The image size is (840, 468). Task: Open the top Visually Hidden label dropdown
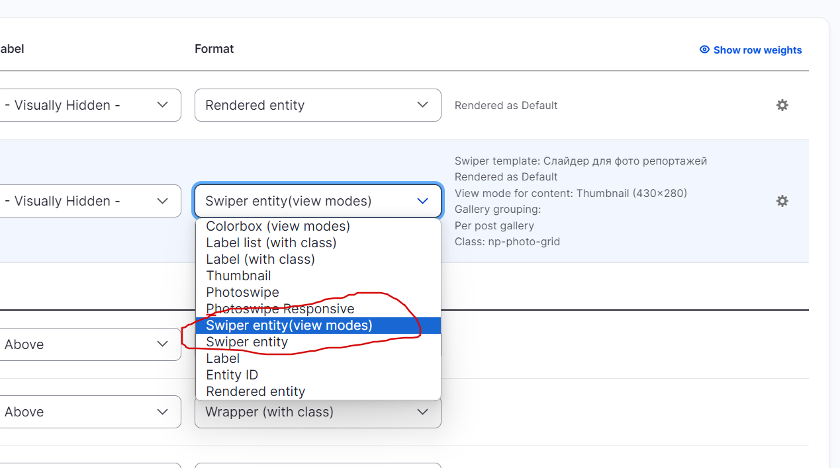(x=91, y=105)
